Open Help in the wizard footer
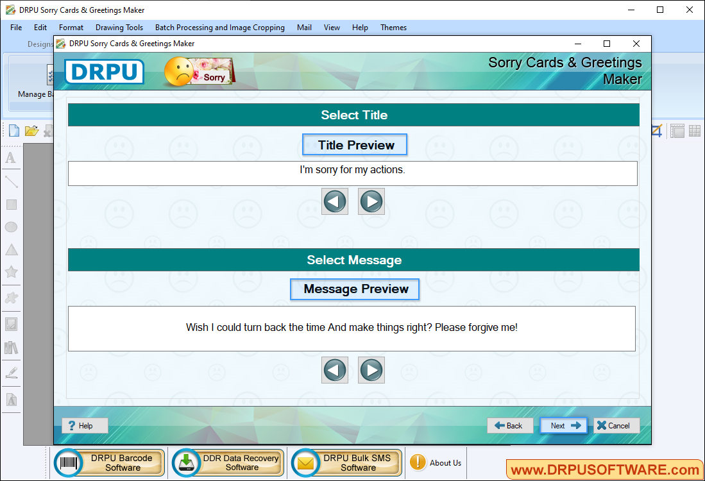 pyautogui.click(x=85, y=425)
